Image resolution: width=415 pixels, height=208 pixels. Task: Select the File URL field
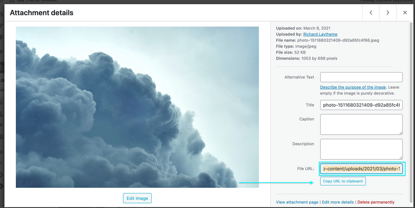(361, 169)
